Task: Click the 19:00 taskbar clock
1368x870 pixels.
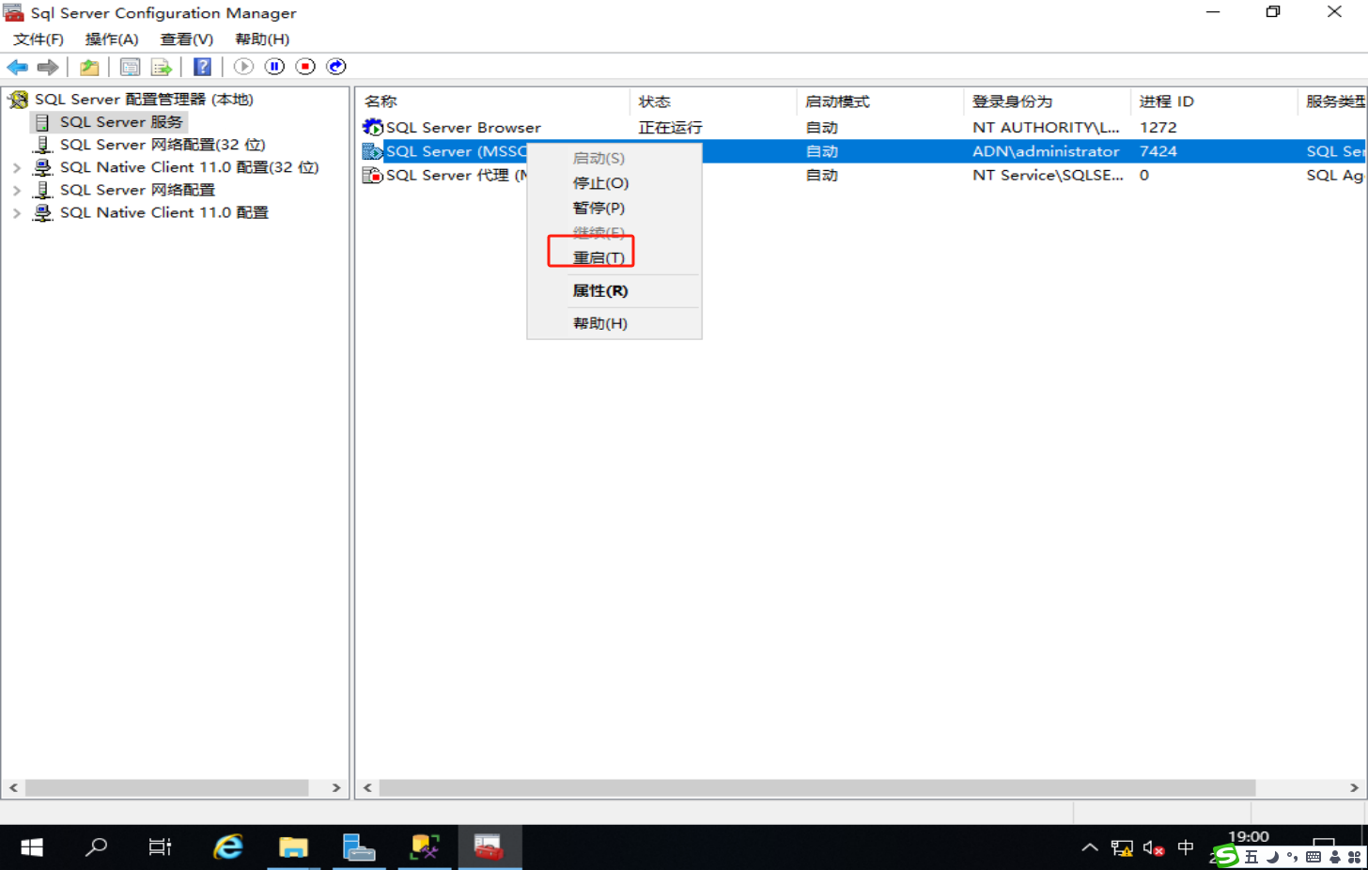Action: [x=1248, y=836]
